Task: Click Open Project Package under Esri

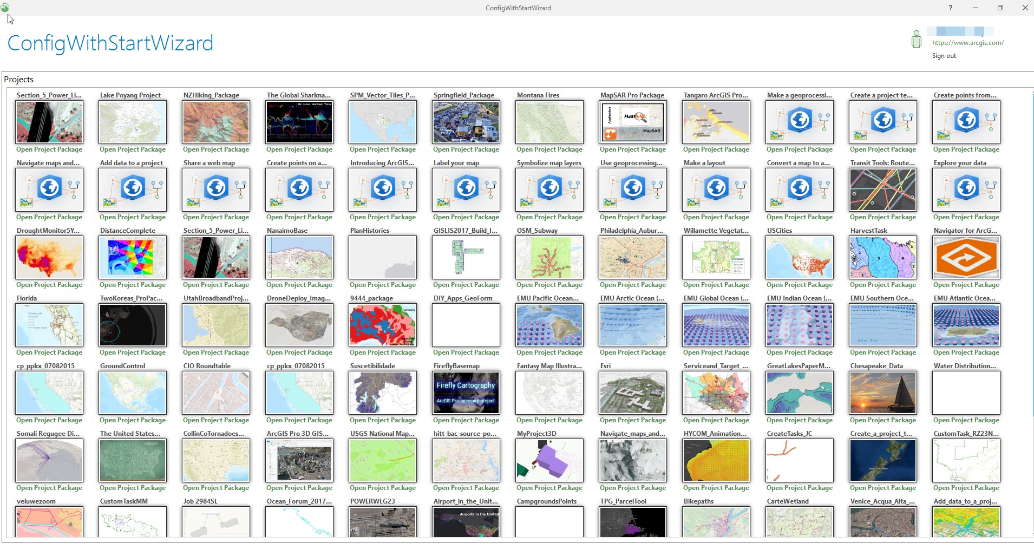Action: [x=633, y=420]
